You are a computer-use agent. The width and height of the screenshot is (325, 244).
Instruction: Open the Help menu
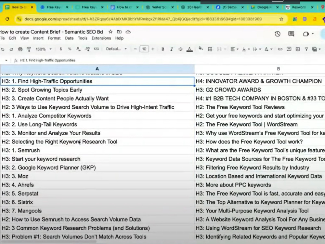click(119, 38)
